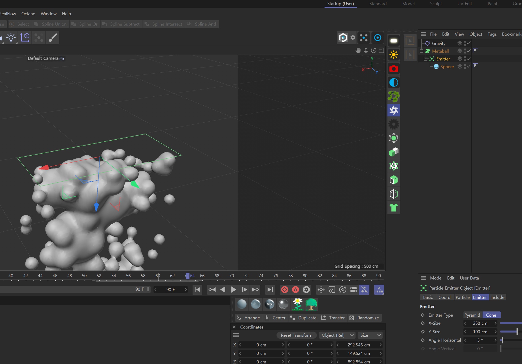Click the green t-shirt cloth icon
The width and height of the screenshot is (522, 364).
394,207
